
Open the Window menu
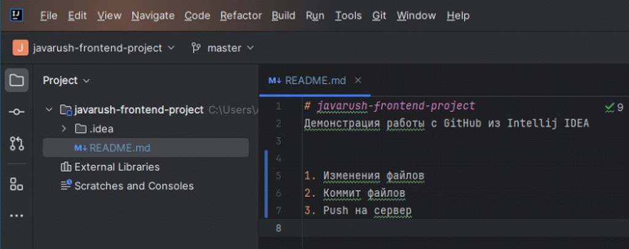tap(416, 15)
